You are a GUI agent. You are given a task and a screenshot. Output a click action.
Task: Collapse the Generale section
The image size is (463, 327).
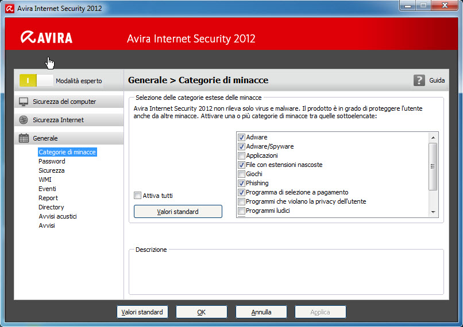(69, 138)
